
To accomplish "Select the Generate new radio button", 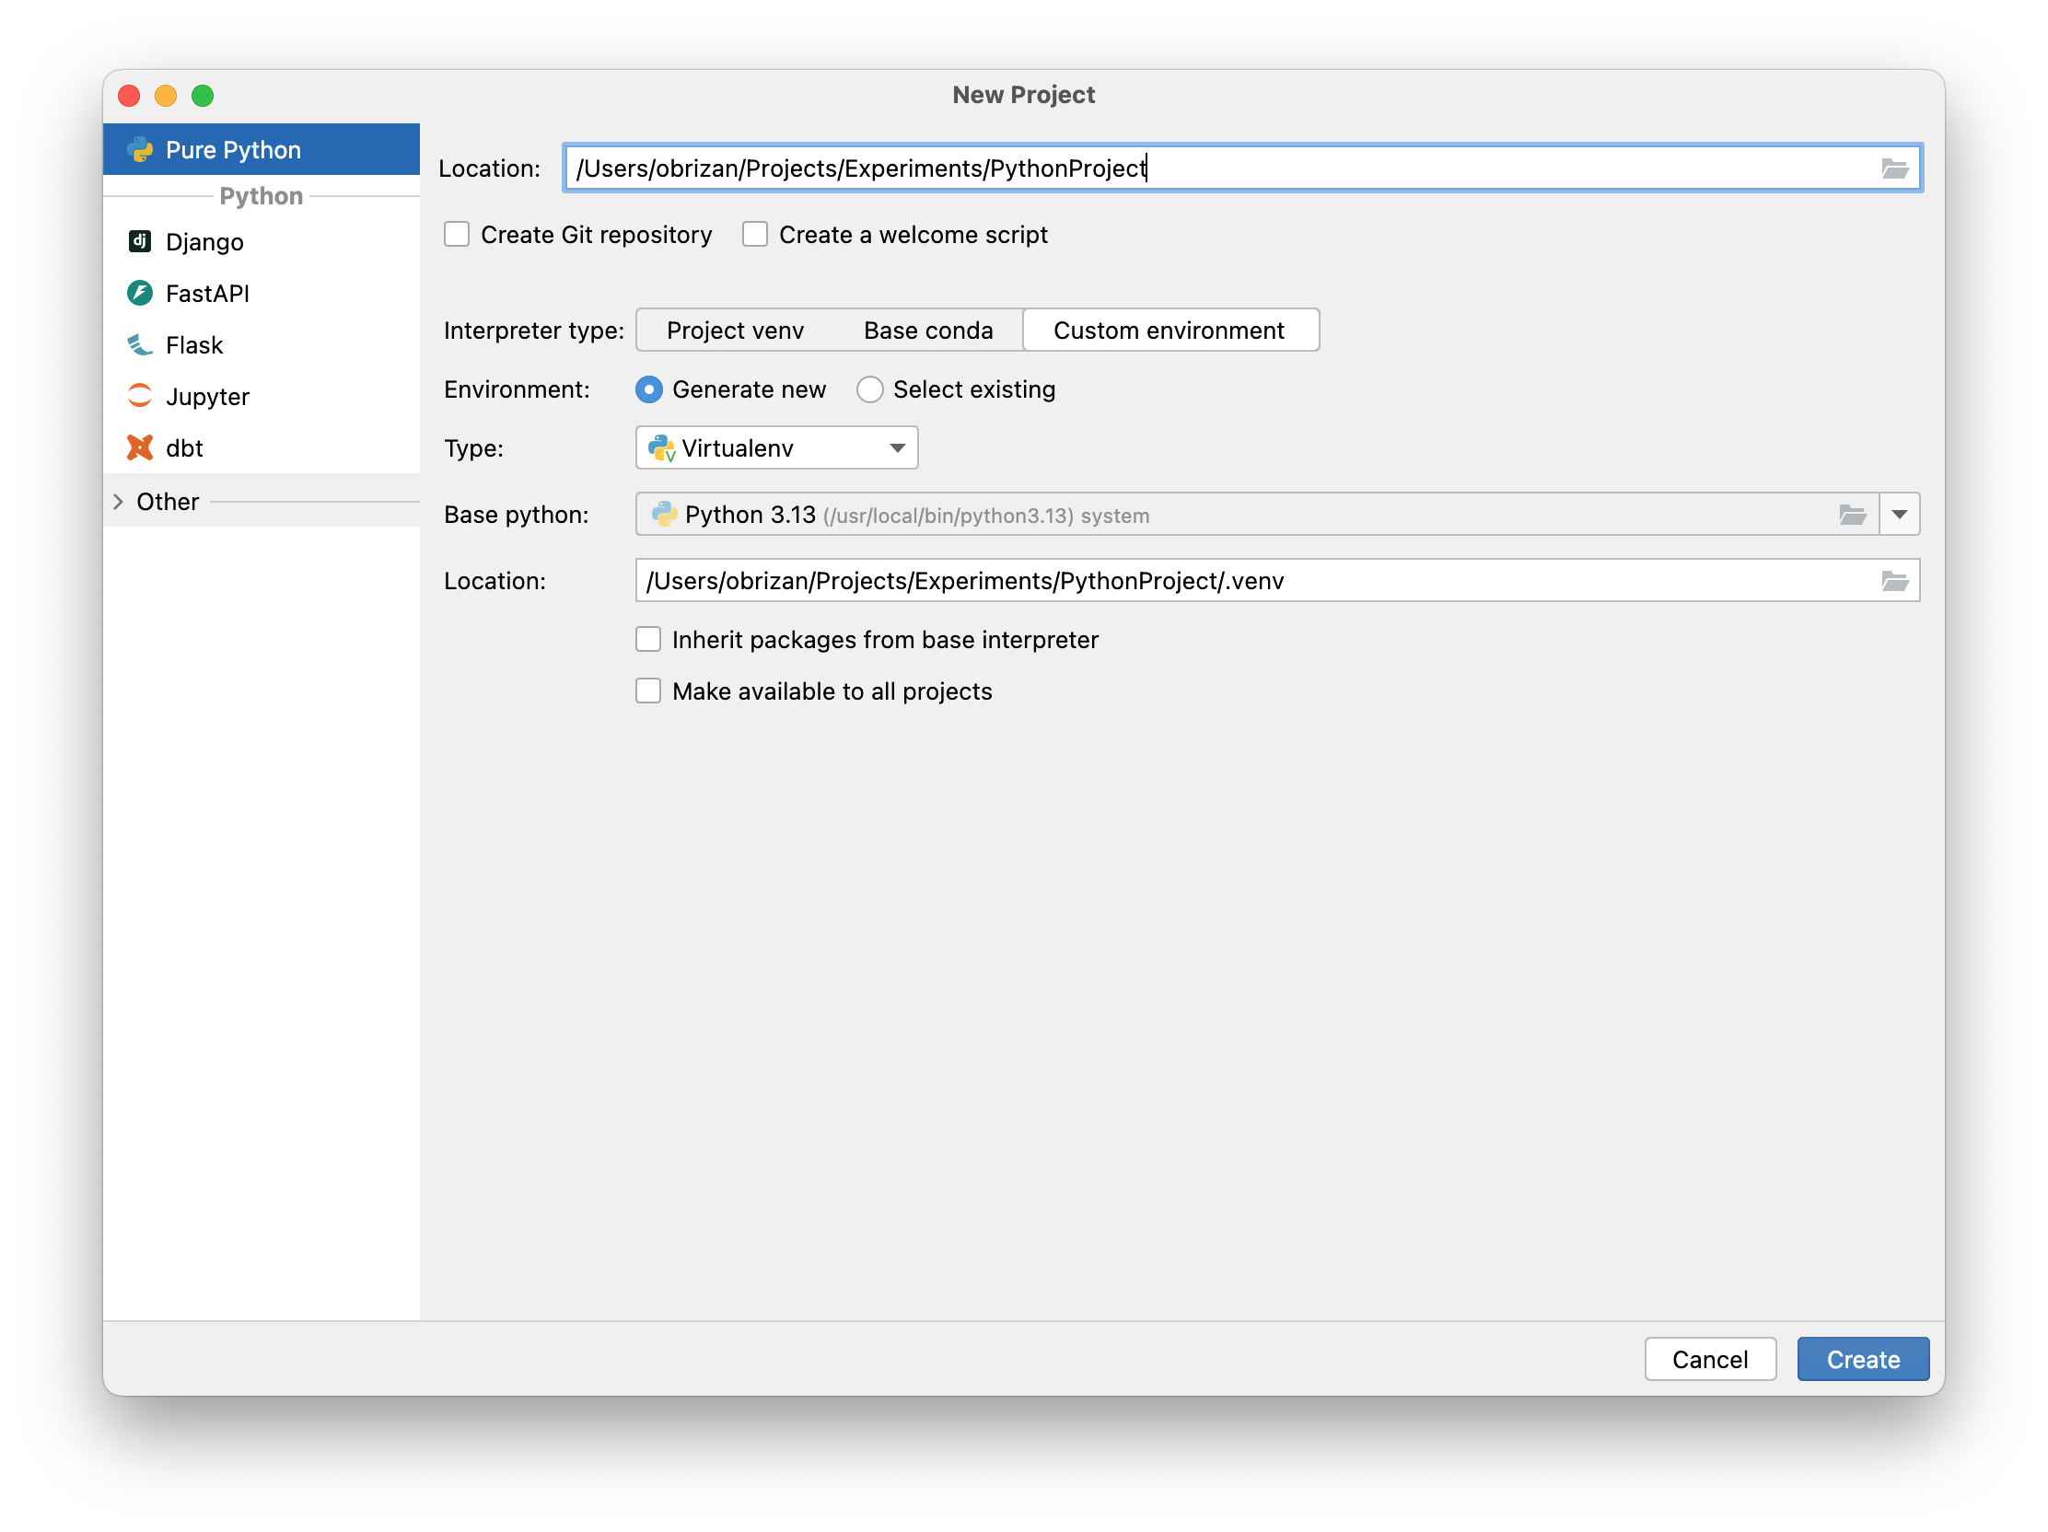I will (649, 389).
